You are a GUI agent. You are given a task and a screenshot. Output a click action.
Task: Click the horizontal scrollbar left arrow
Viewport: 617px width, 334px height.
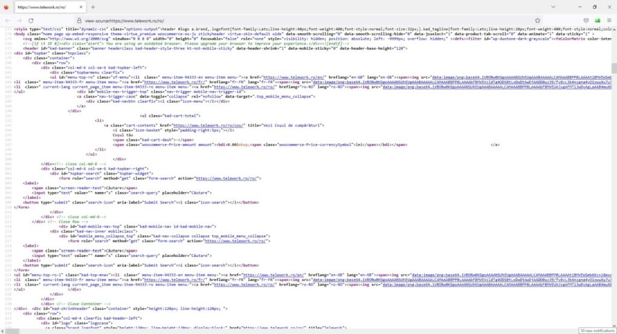(2, 331)
